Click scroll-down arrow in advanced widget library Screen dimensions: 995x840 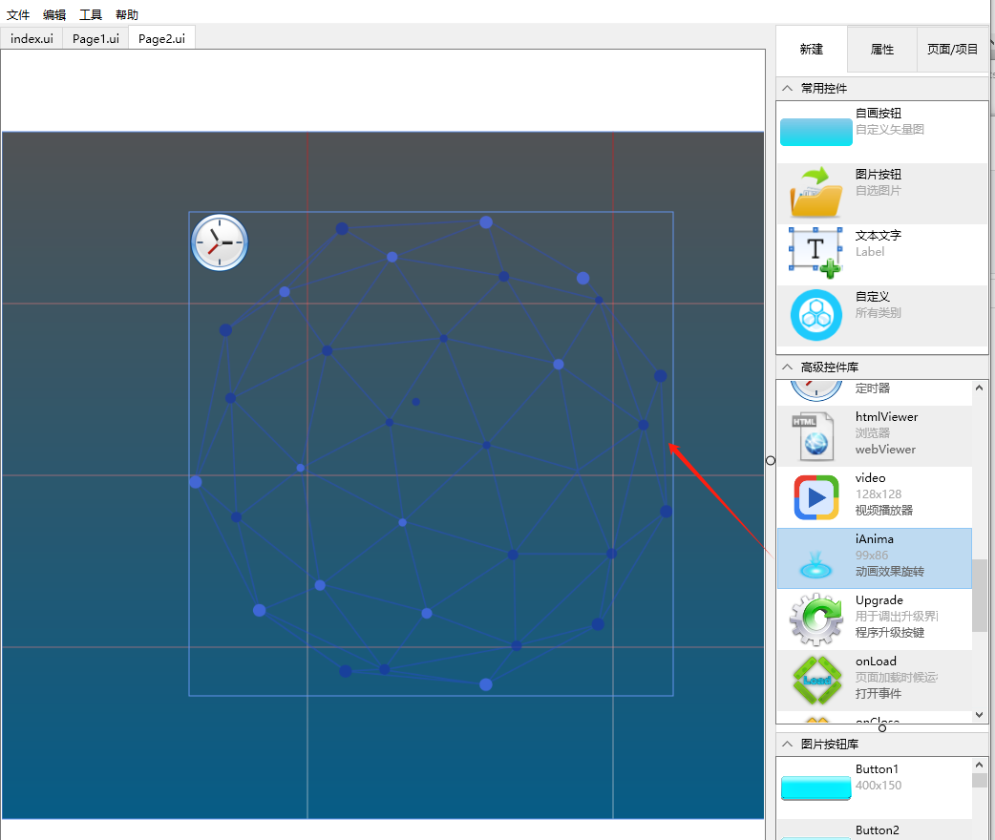(980, 715)
